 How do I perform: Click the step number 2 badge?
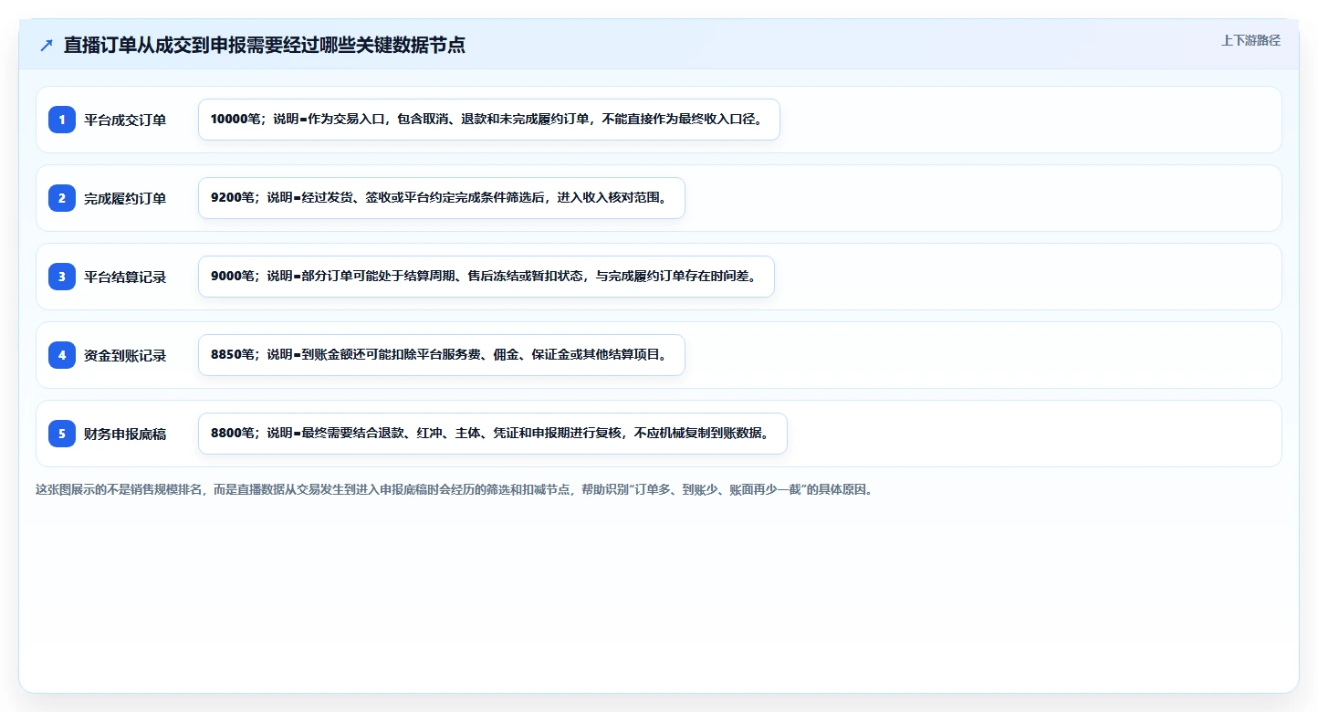point(62,198)
